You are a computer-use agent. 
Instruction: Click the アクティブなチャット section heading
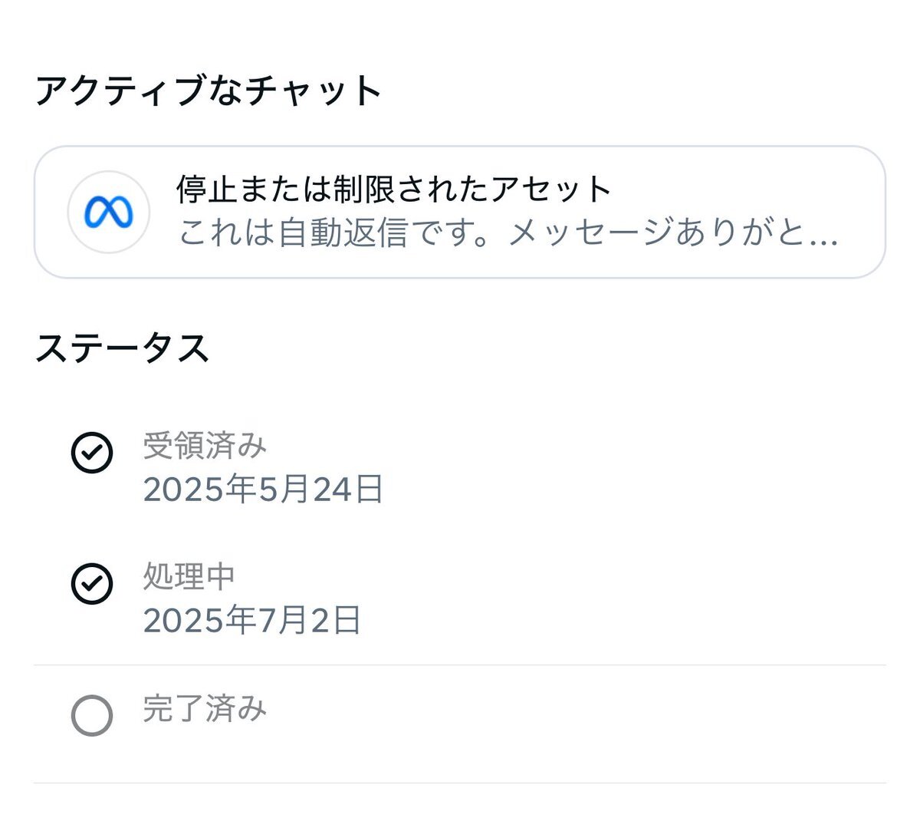point(209,91)
